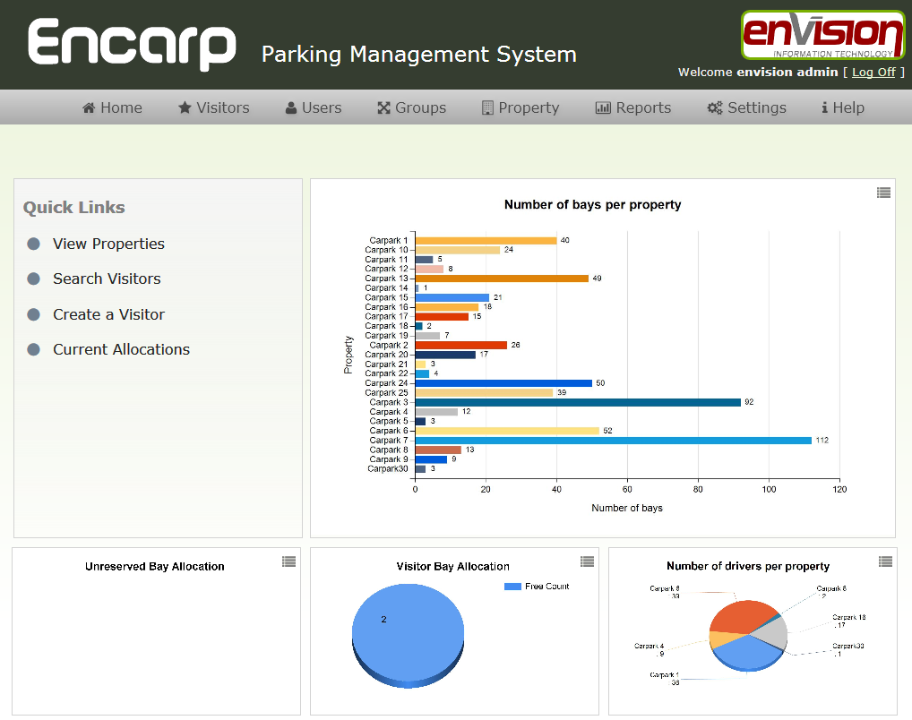Image resolution: width=912 pixels, height=720 pixels.
Task: Open View Properties quick link
Action: (x=108, y=244)
